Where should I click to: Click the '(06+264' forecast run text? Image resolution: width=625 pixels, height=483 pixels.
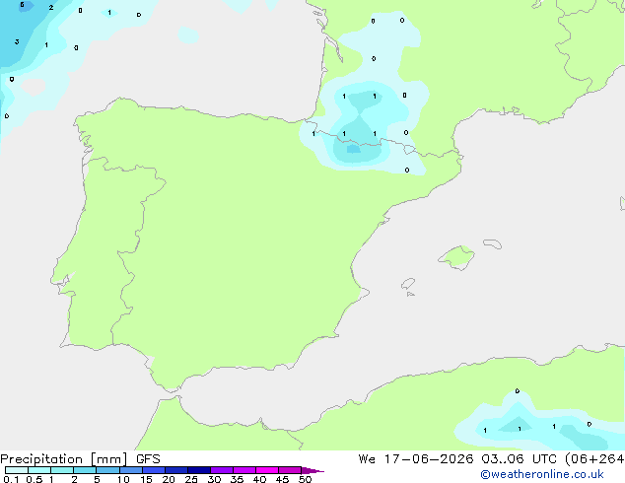(x=594, y=459)
